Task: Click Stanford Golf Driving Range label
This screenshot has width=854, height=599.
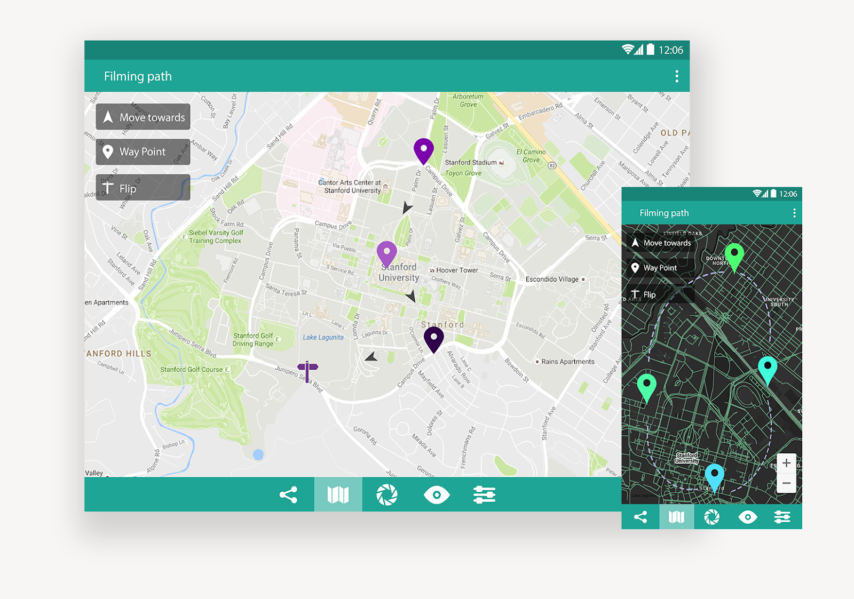Action: point(253,340)
